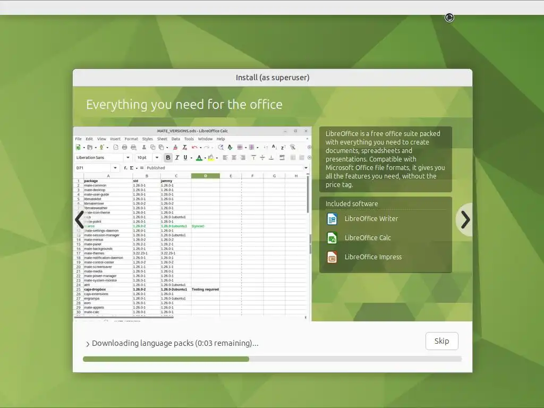Select the highlighted column D header
The image size is (544, 408).
[x=206, y=176]
